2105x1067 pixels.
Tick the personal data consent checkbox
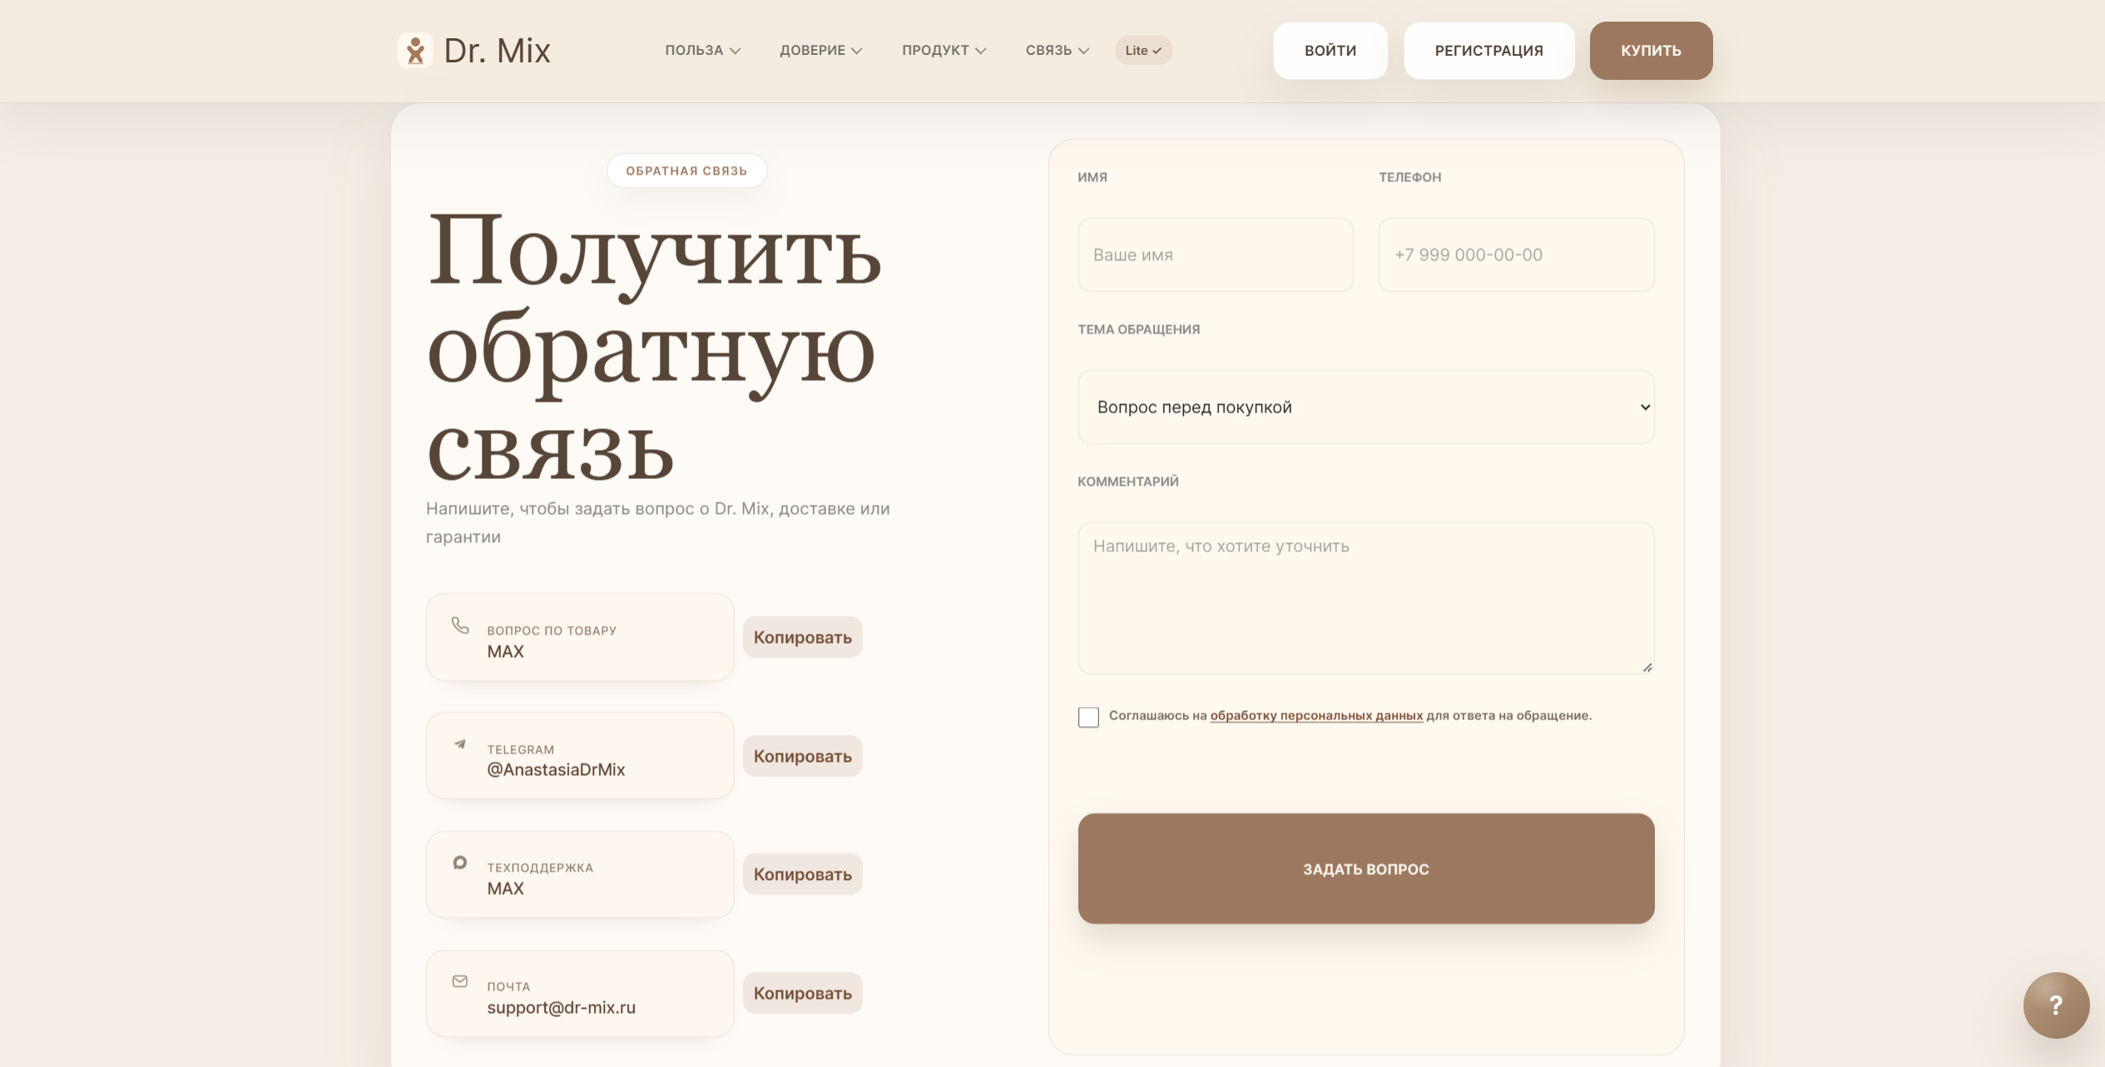(1088, 717)
